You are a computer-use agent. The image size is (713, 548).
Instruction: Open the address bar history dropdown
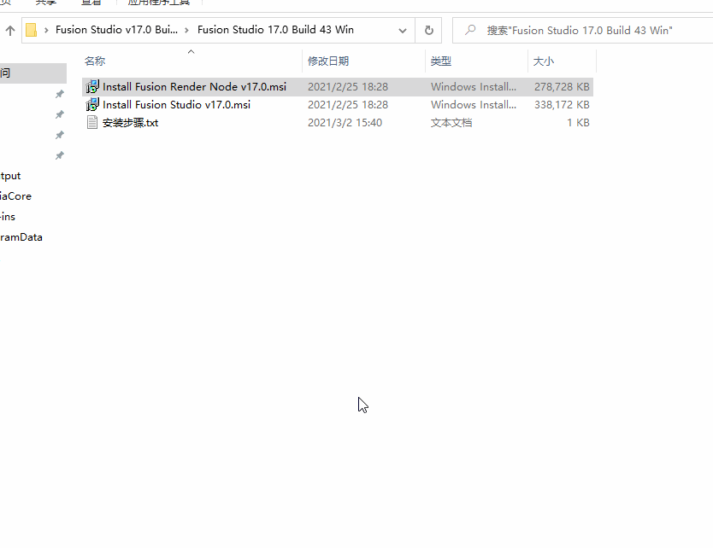click(402, 31)
